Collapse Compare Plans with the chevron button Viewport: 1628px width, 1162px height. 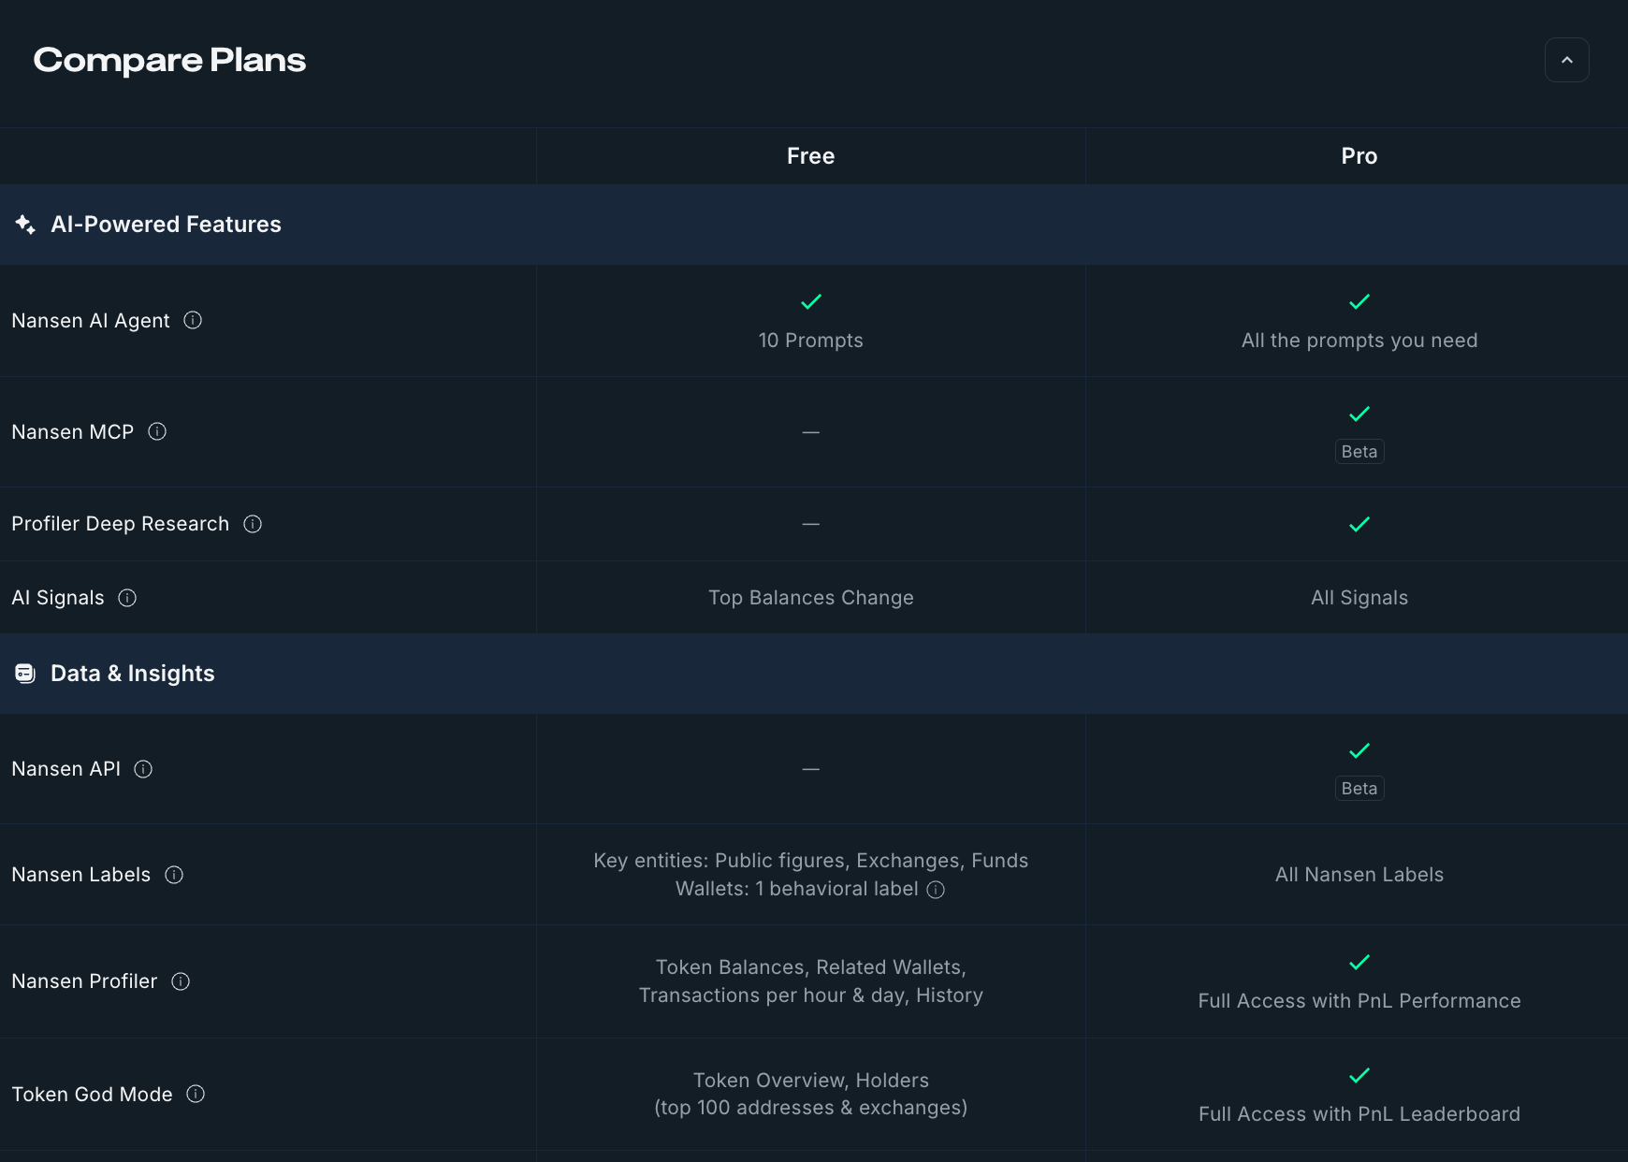click(1567, 60)
